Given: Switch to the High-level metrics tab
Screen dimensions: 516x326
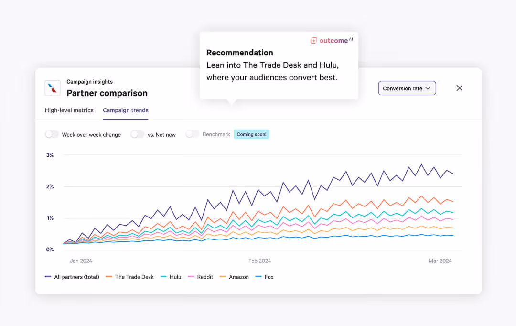Looking at the screenshot, I should click(x=69, y=110).
